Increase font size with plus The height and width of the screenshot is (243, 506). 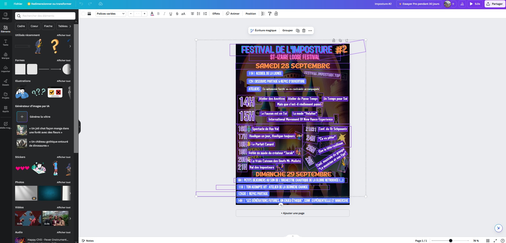144,14
